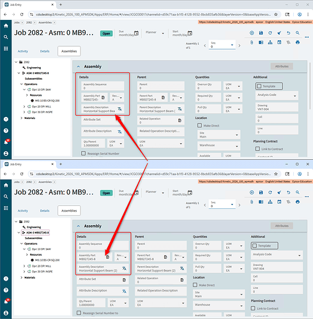The image size is (313, 319).
Task: Click the Save icon in the upper window toolbar
Action: pyautogui.click(x=261, y=33)
